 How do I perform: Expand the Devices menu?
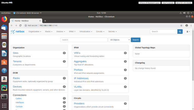[x=61, y=31]
